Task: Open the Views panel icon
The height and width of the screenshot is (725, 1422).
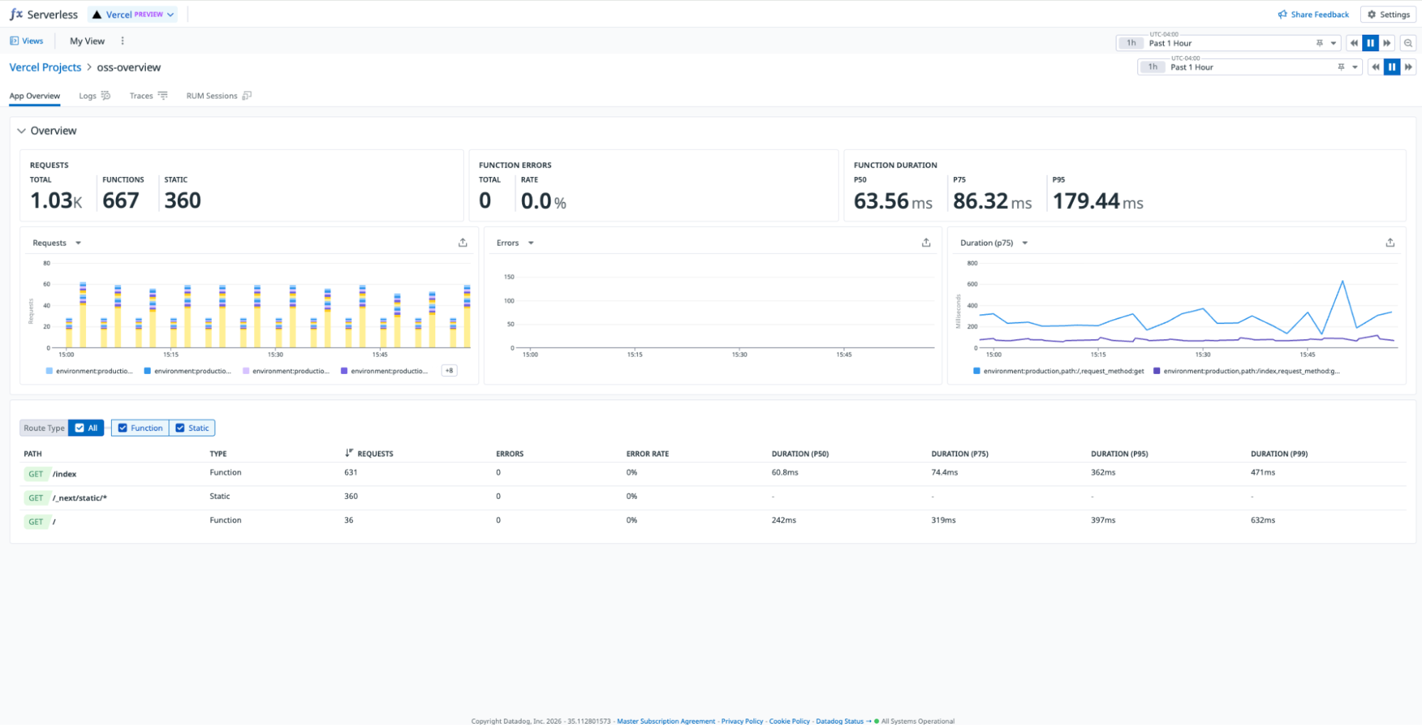Action: pos(14,41)
